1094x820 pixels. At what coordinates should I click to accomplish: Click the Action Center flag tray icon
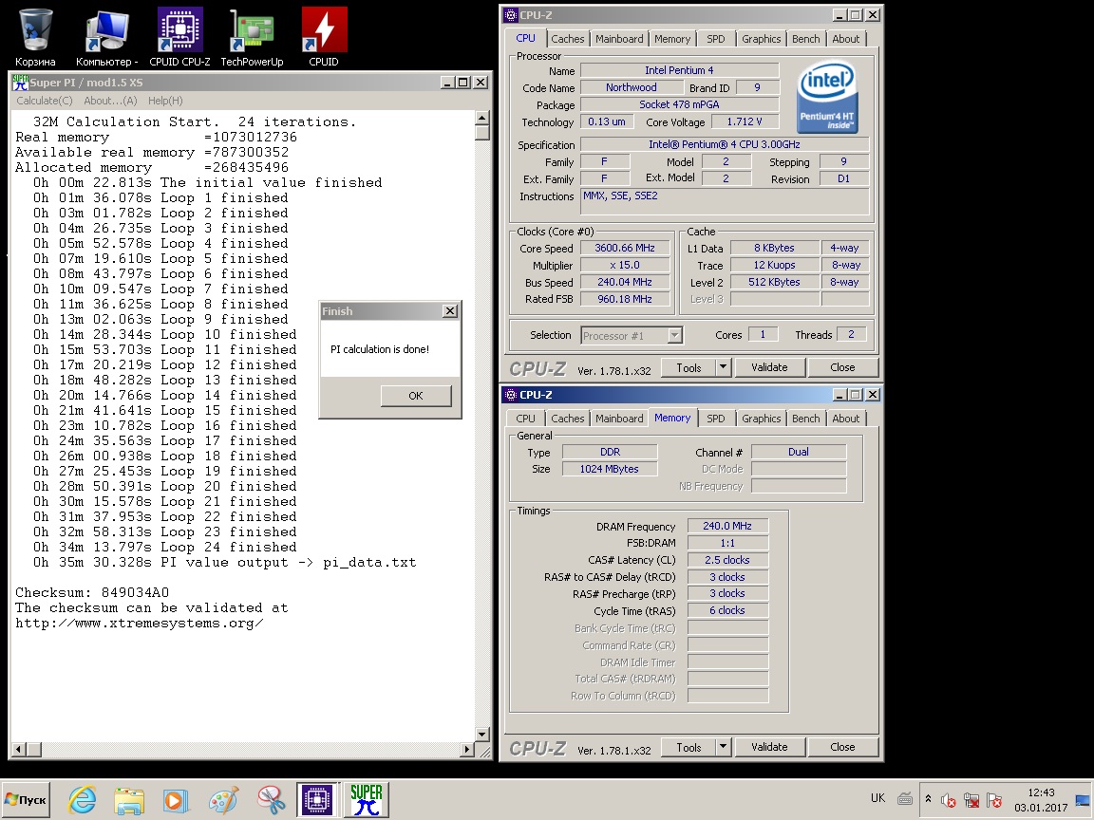tap(994, 800)
